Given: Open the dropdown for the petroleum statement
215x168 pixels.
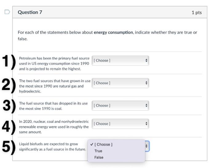Looking at the screenshot, I should (120, 61).
